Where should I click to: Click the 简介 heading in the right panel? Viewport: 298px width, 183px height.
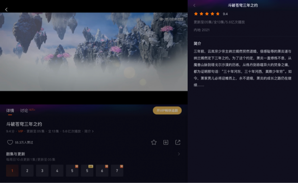click(197, 44)
